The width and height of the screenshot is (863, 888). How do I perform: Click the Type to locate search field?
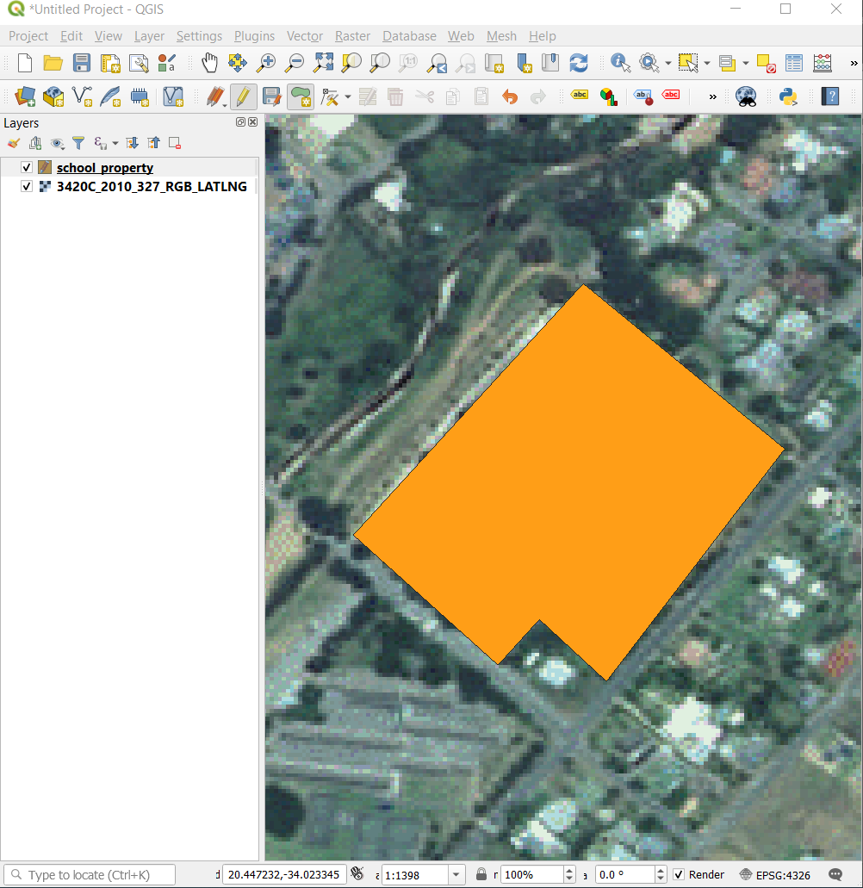[90, 874]
